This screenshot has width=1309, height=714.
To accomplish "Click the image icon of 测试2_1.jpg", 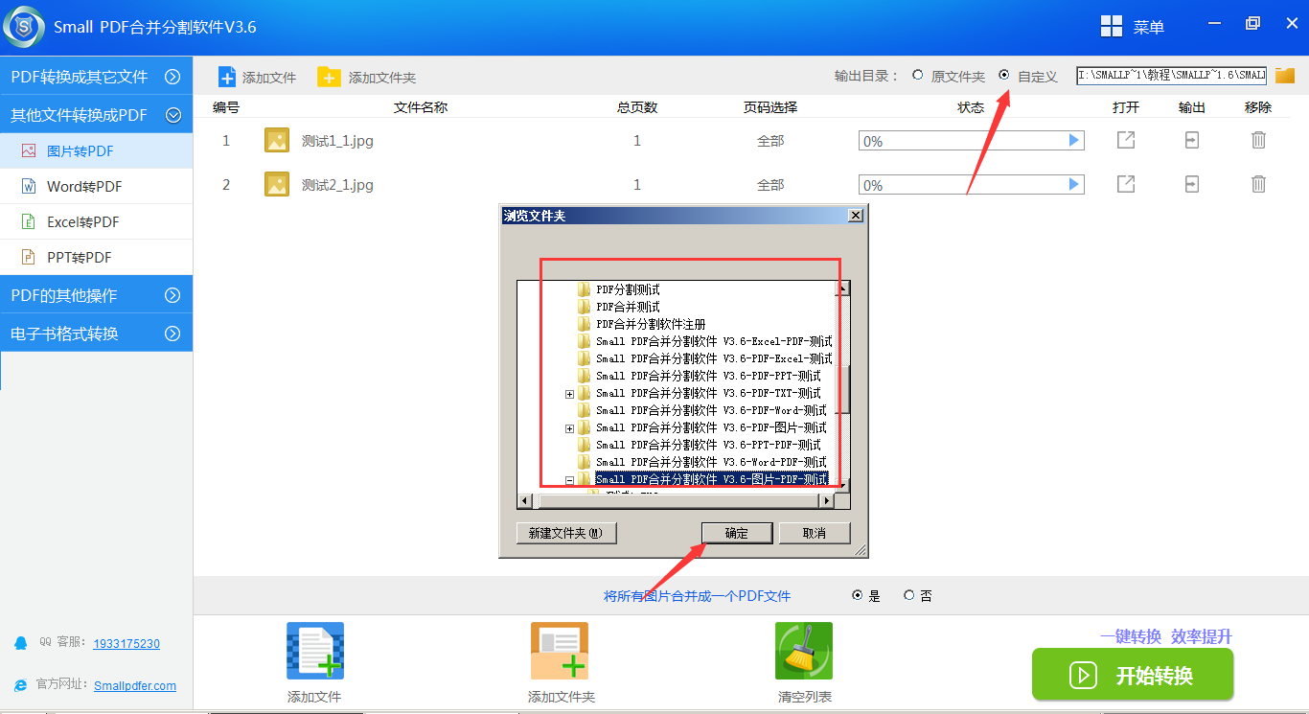I will (277, 185).
